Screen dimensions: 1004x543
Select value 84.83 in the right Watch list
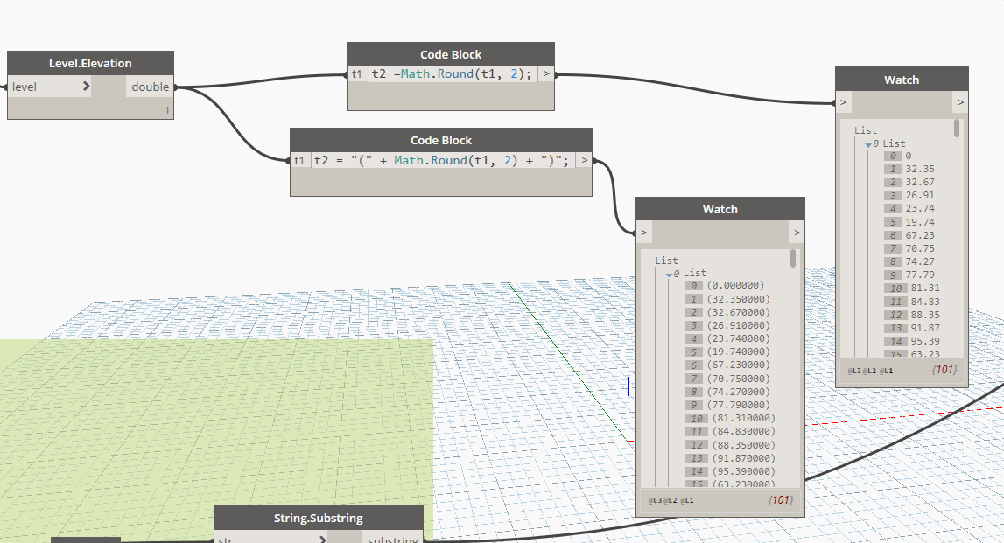(925, 302)
